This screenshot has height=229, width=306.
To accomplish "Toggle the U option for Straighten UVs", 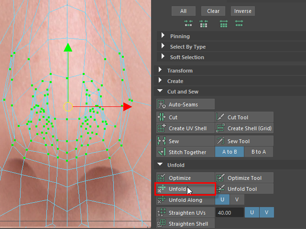I will [251, 212].
